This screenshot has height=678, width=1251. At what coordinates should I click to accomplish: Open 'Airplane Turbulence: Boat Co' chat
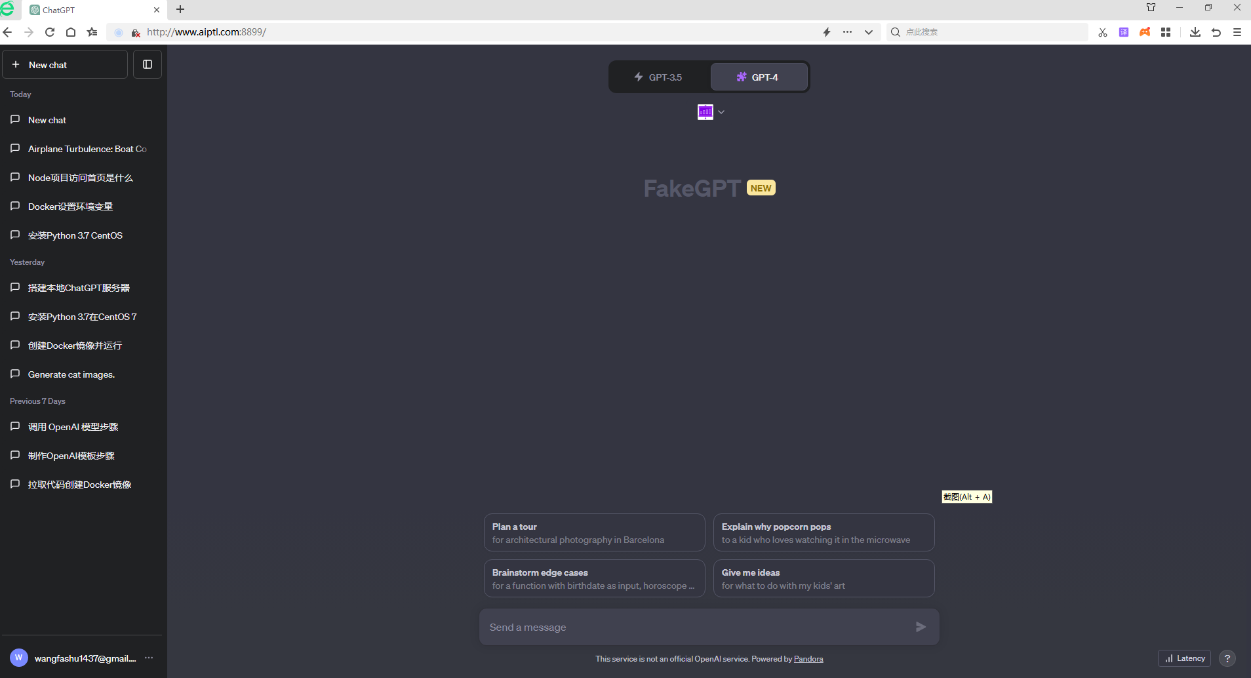point(83,149)
